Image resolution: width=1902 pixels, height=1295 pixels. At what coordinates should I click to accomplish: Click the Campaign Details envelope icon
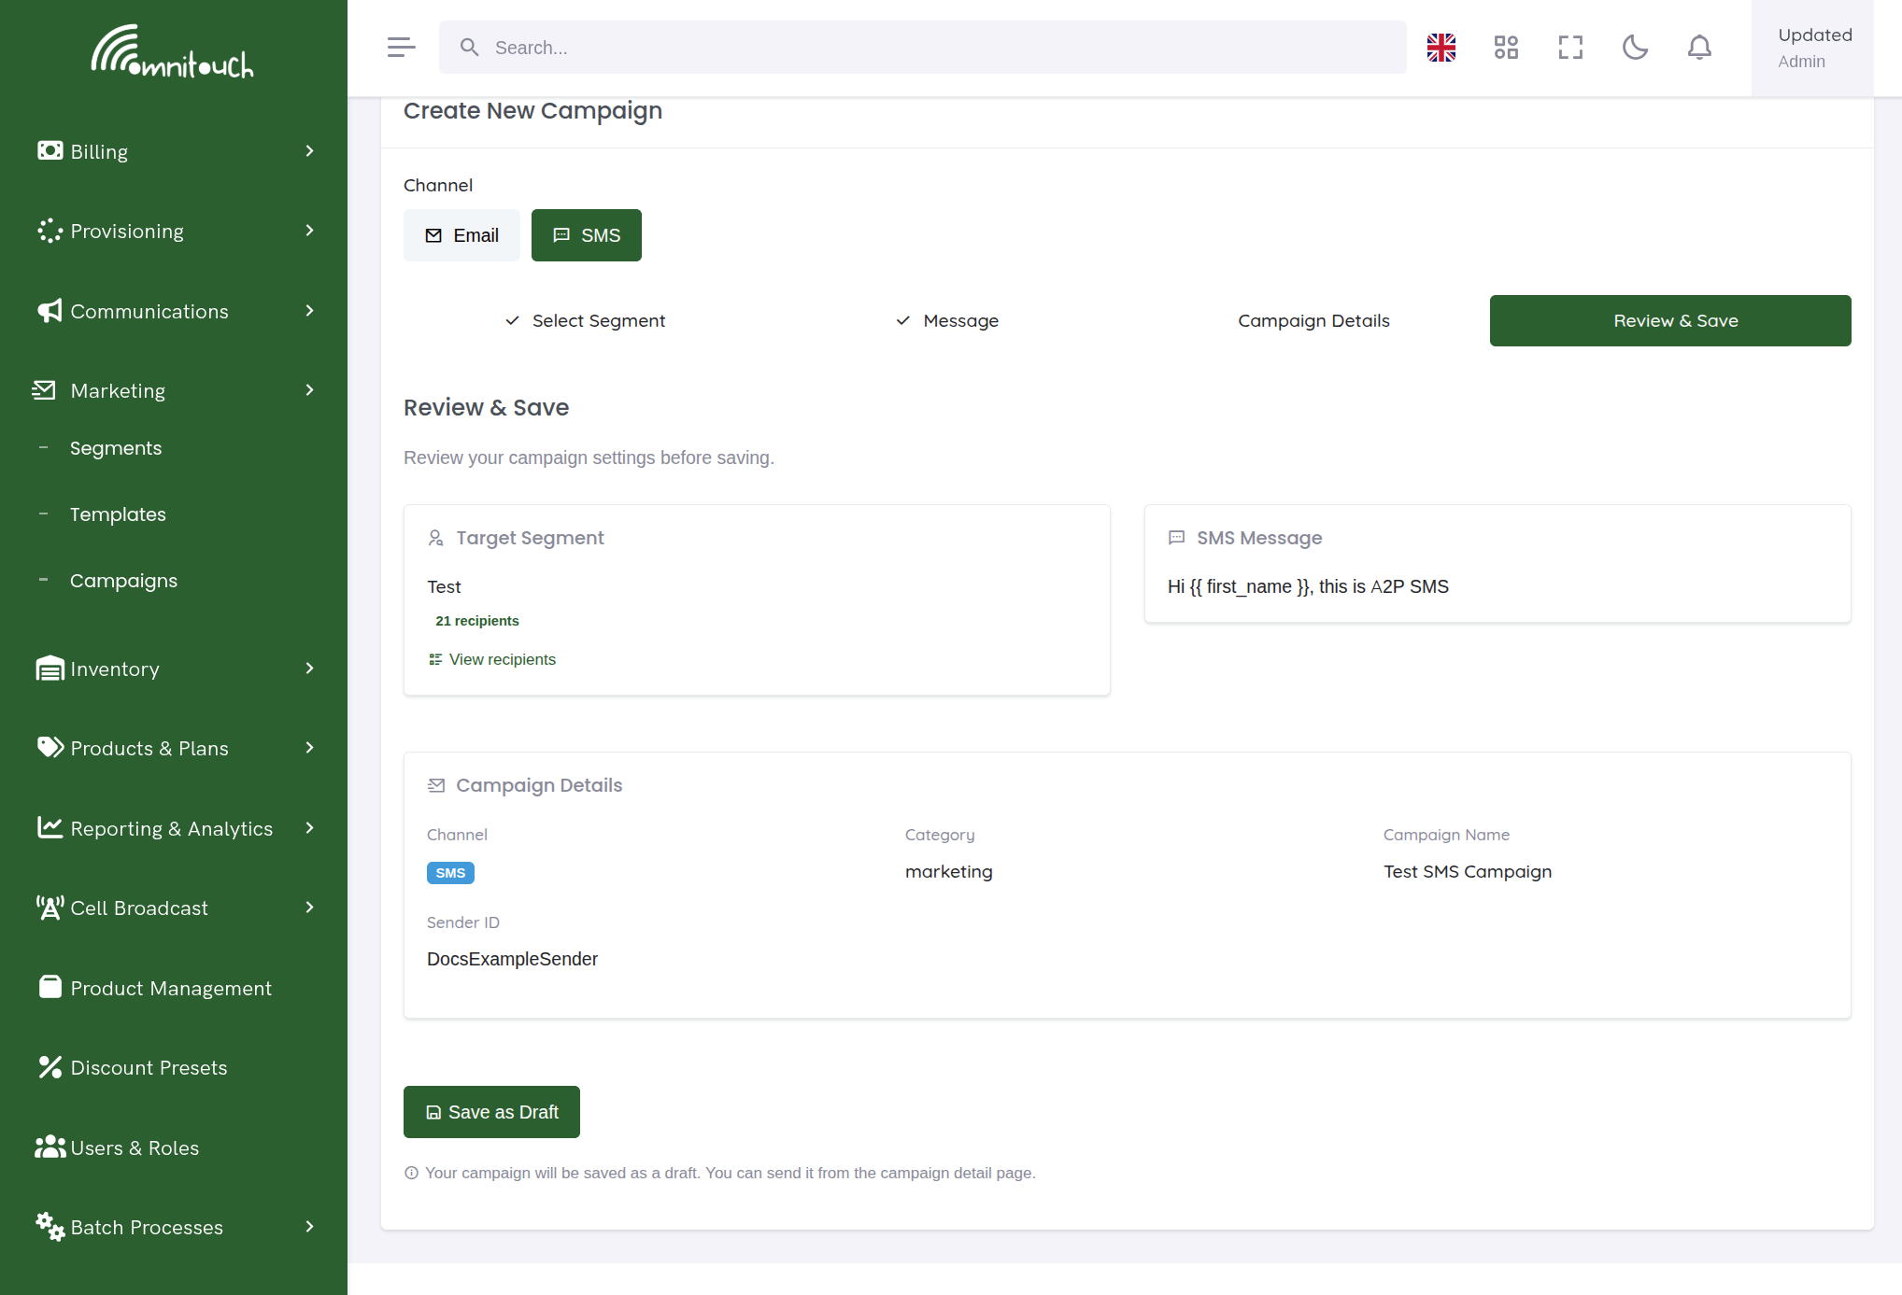pyautogui.click(x=435, y=785)
